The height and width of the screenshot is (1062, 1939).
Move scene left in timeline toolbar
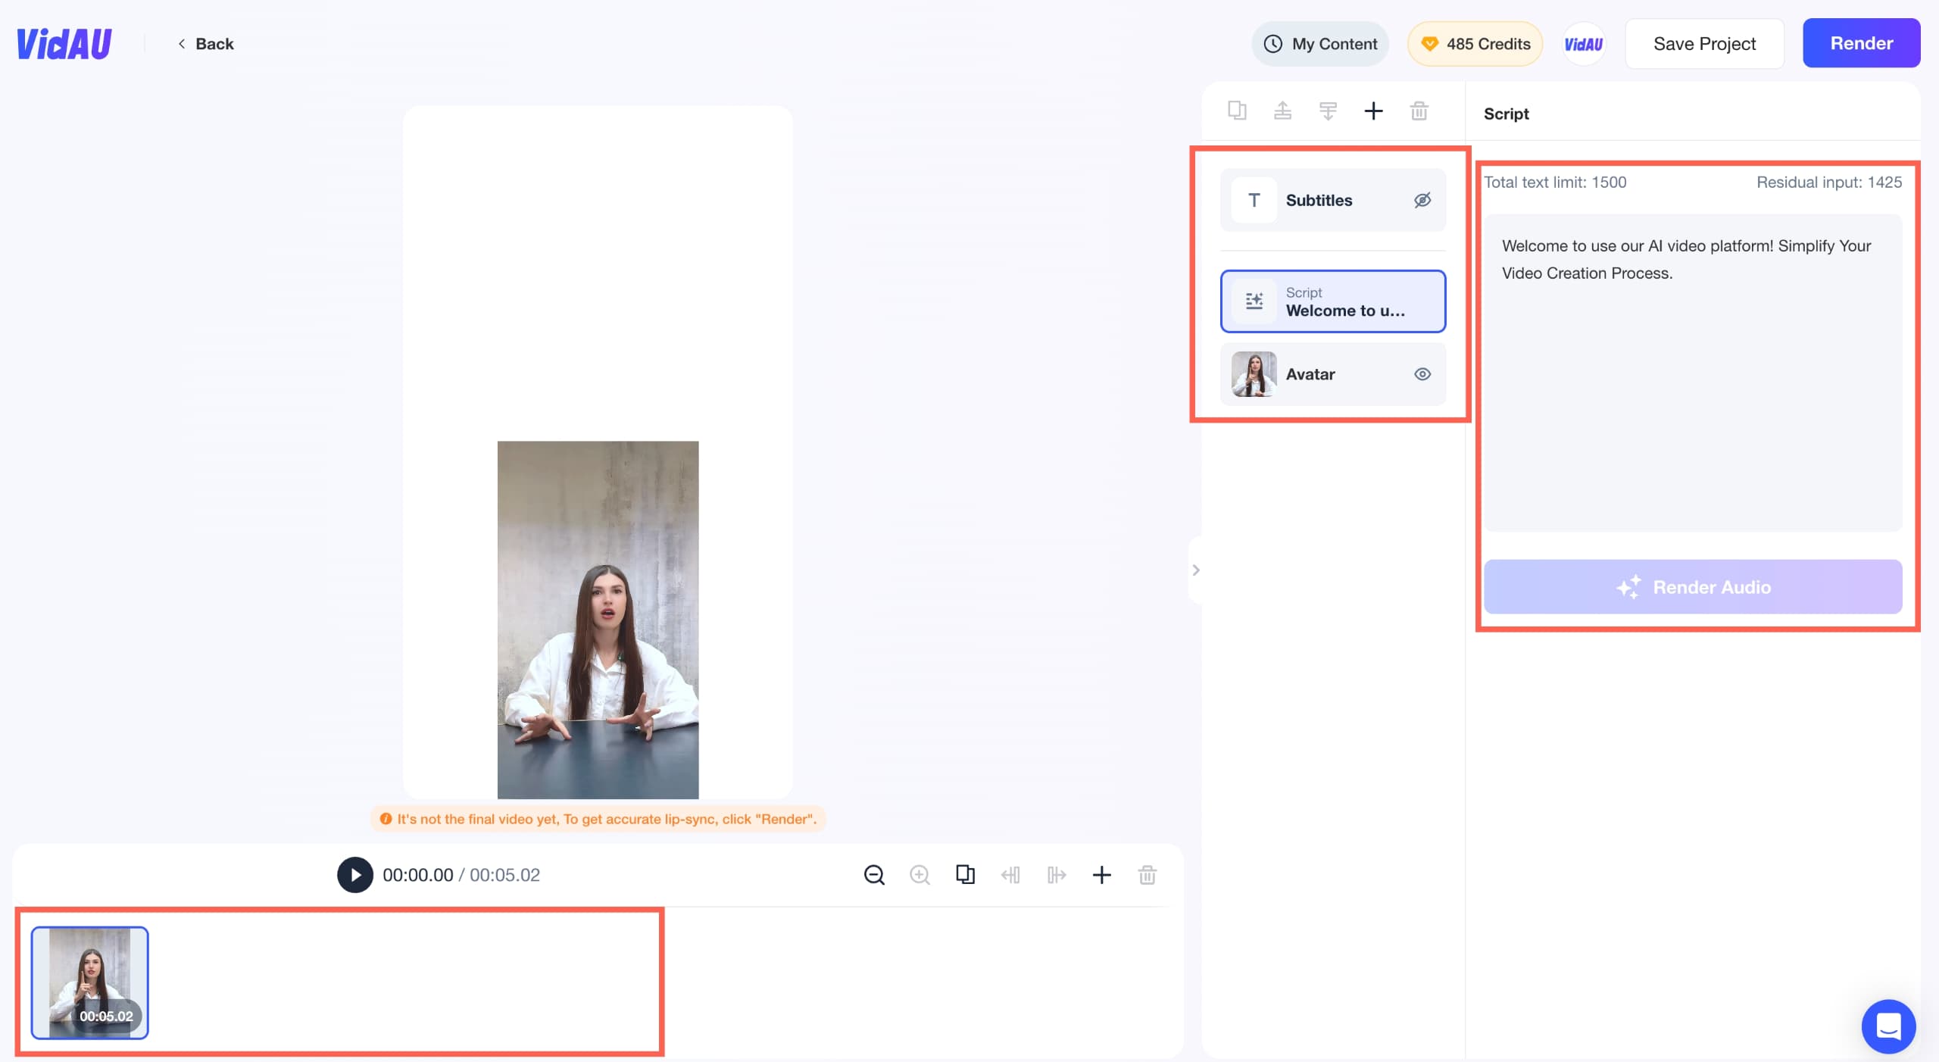1010,875
